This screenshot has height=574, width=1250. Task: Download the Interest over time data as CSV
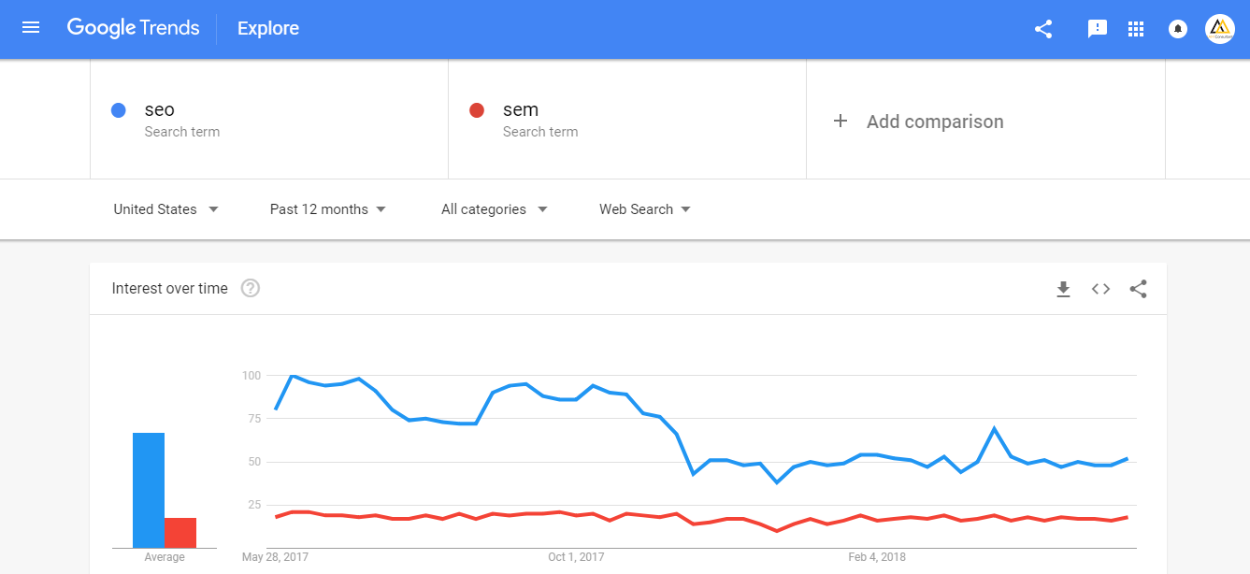(x=1063, y=289)
